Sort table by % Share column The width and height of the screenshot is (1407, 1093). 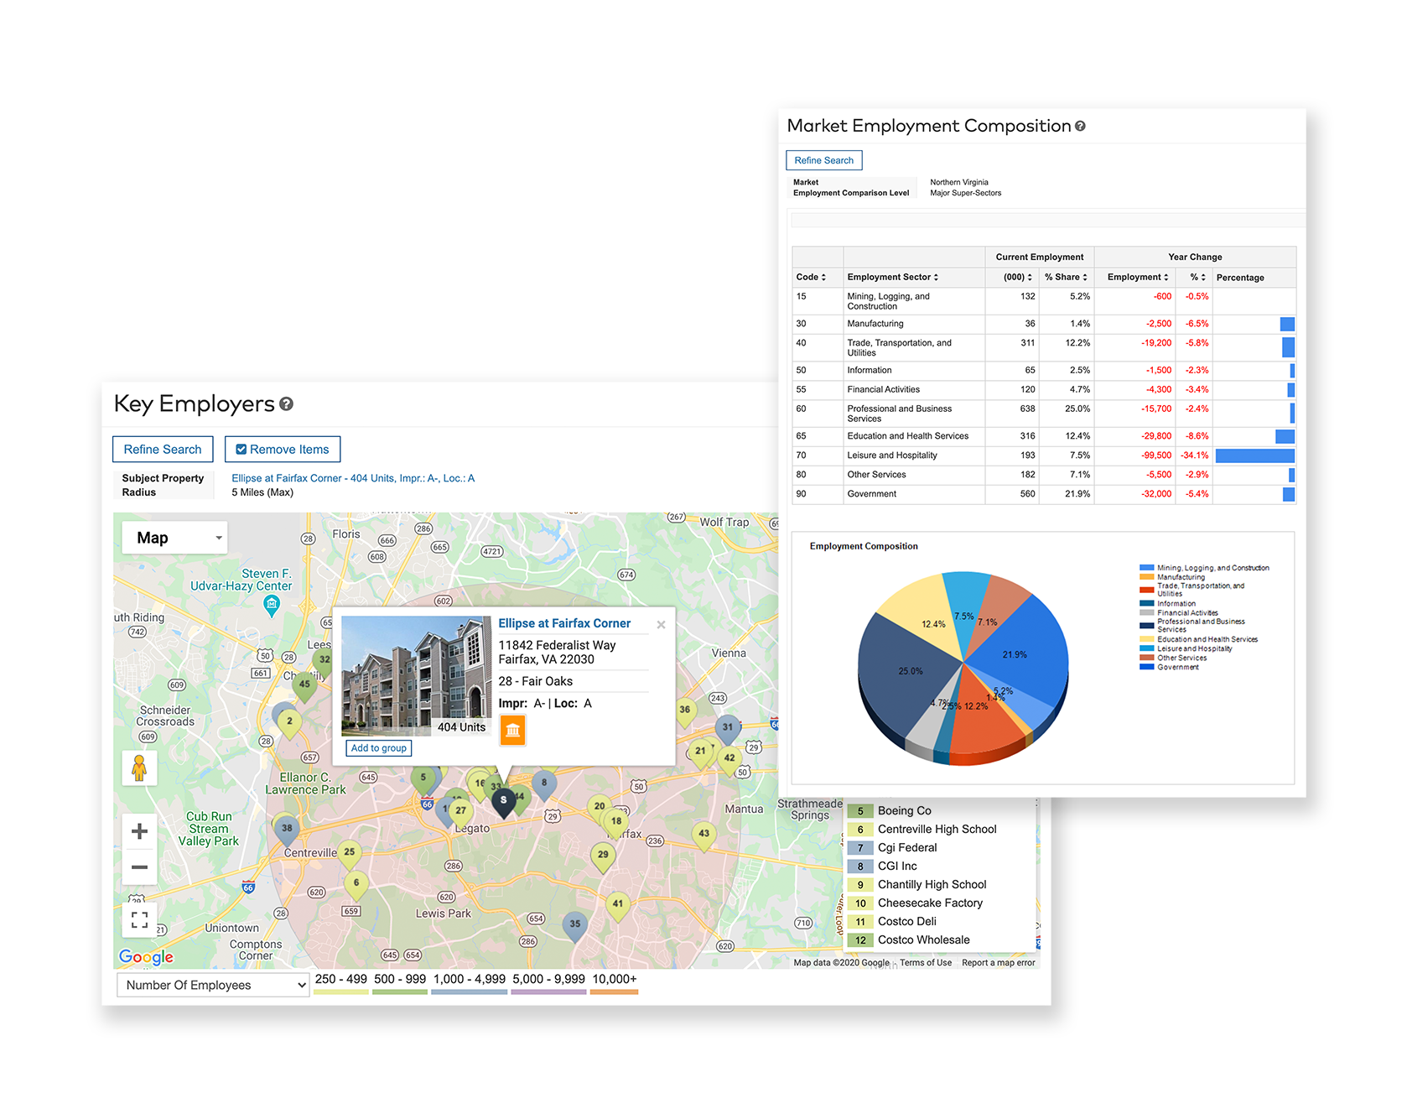pos(1065,278)
